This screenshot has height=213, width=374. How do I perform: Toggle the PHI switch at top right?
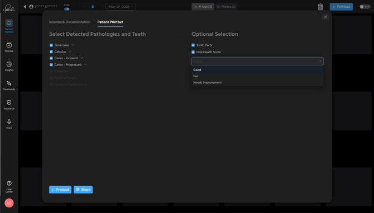pyautogui.click(x=365, y=7)
